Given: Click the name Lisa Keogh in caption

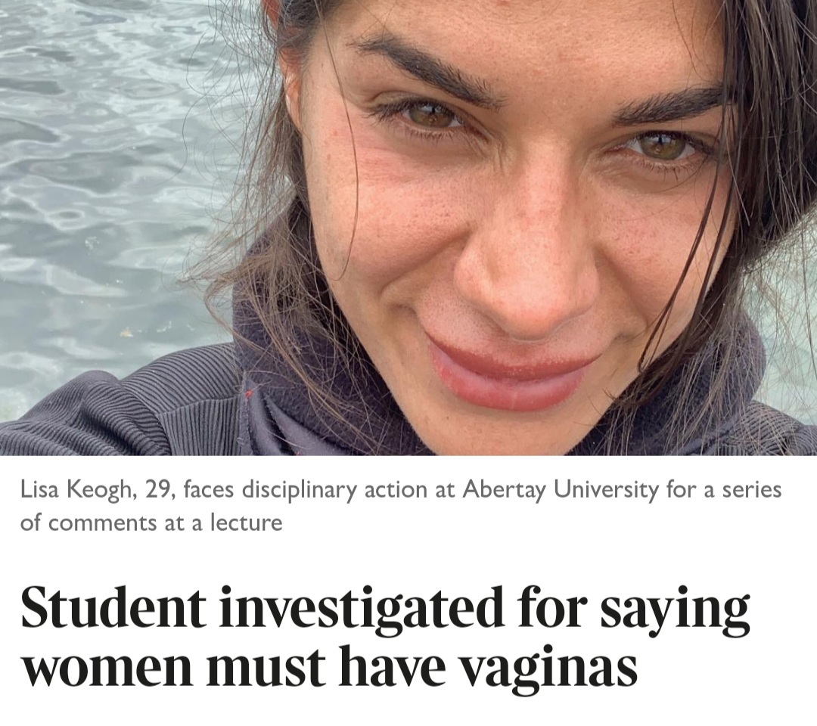Looking at the screenshot, I should click(x=76, y=491).
